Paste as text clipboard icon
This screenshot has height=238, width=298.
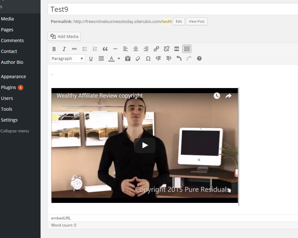click(x=128, y=58)
